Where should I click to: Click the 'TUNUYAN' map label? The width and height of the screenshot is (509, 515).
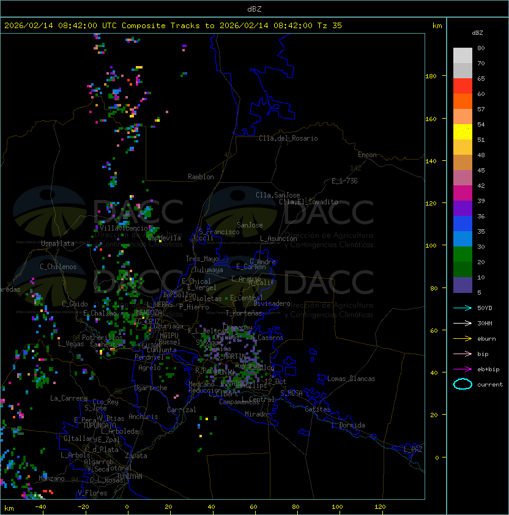click(x=130, y=476)
